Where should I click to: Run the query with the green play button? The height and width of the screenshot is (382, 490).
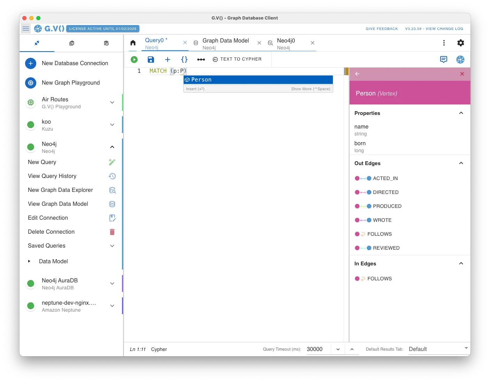click(134, 60)
